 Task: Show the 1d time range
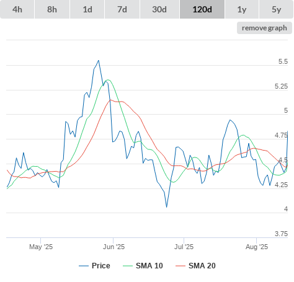click(87, 9)
